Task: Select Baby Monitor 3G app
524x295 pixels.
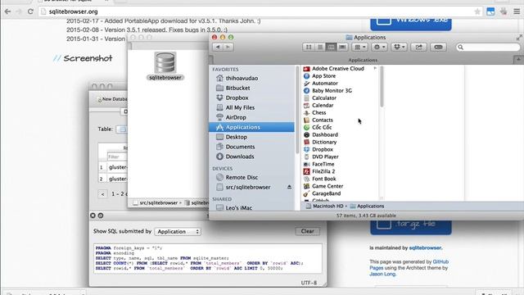Action: click(332, 91)
